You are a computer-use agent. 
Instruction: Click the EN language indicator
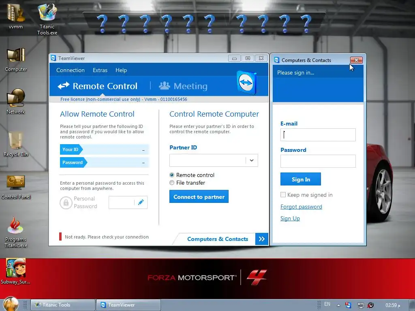(x=327, y=304)
